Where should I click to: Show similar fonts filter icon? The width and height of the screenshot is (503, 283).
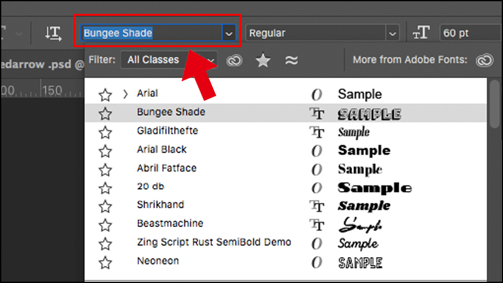click(x=290, y=60)
